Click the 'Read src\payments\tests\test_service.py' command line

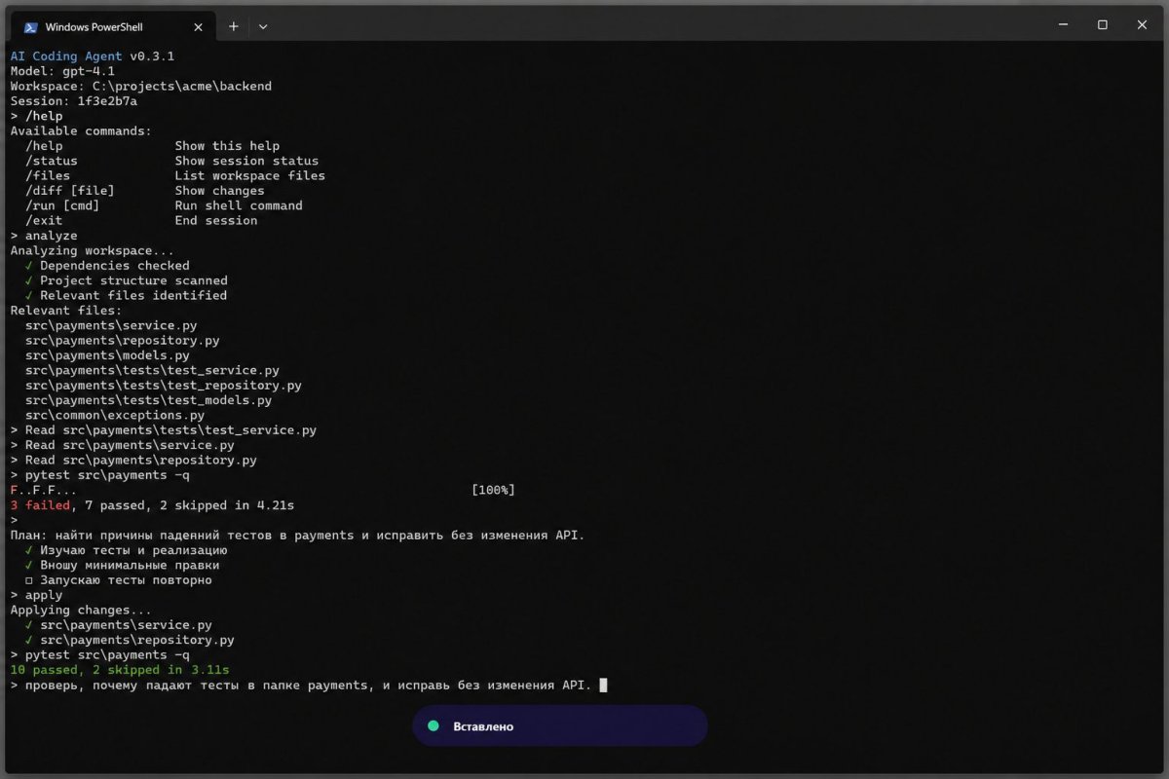click(164, 430)
